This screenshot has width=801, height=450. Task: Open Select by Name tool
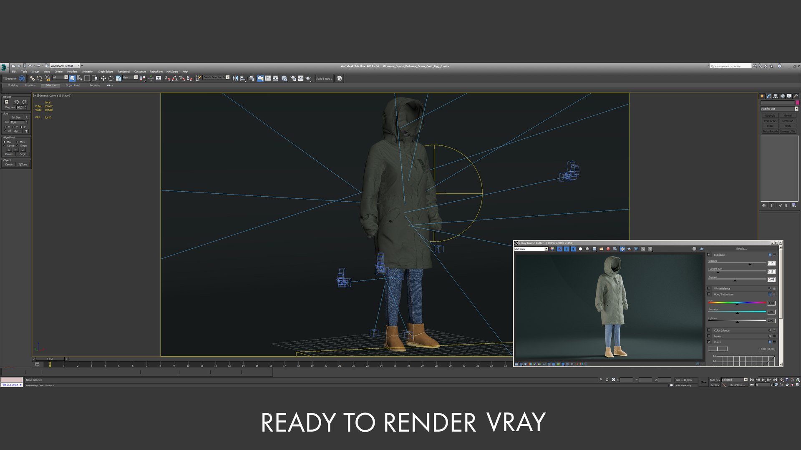[x=79, y=78]
